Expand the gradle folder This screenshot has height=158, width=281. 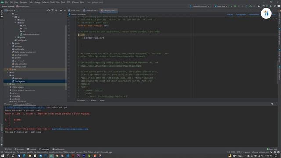click(10, 43)
